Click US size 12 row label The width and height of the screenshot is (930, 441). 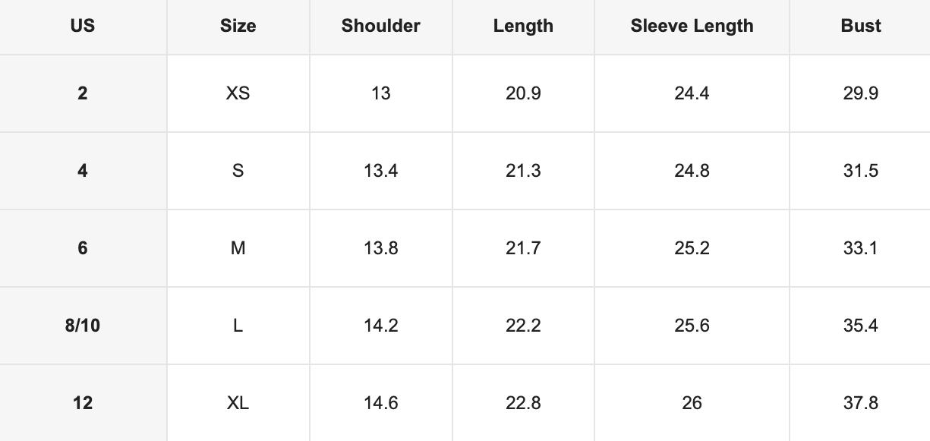83,403
